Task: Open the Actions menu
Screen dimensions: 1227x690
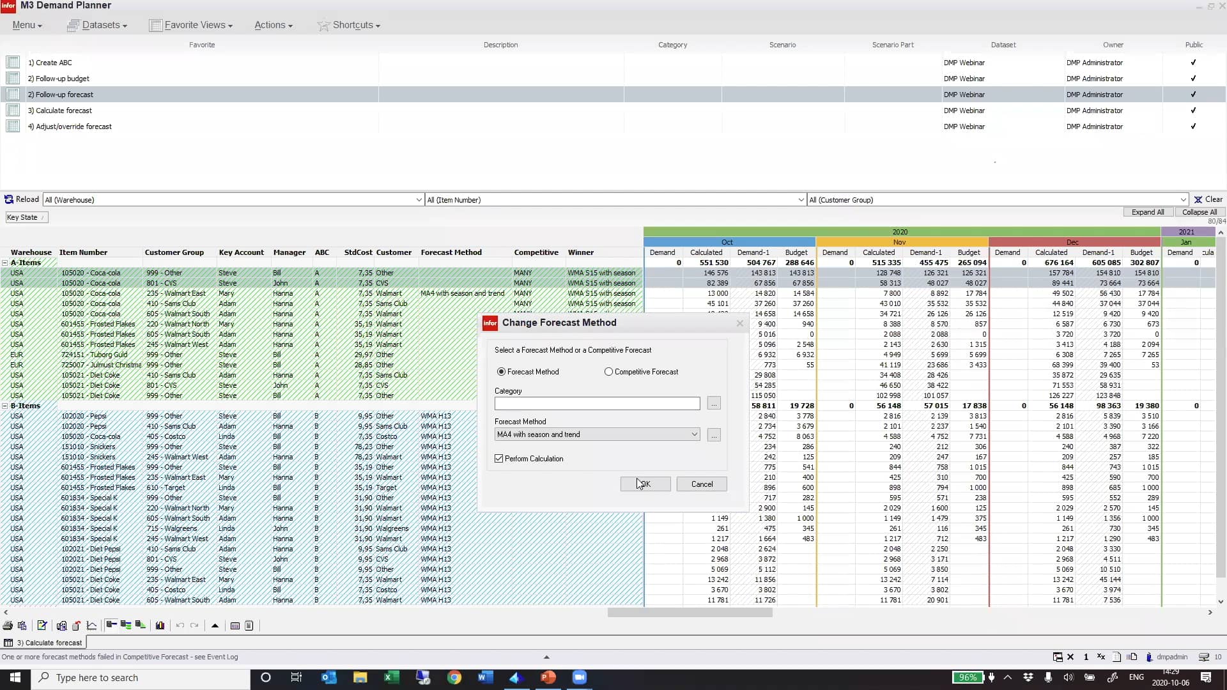Action: pyautogui.click(x=273, y=25)
